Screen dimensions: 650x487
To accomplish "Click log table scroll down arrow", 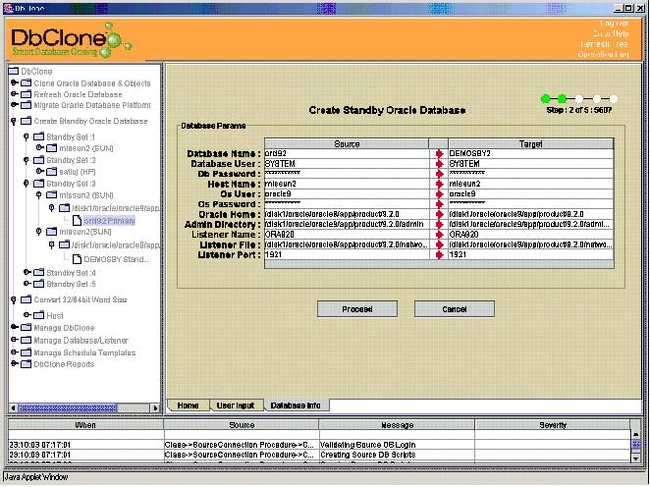I will [x=635, y=458].
